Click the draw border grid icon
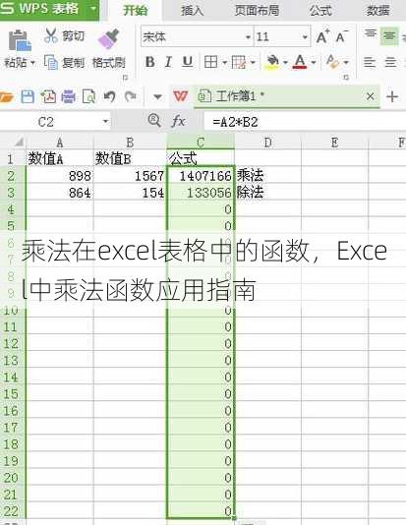 (x=239, y=62)
